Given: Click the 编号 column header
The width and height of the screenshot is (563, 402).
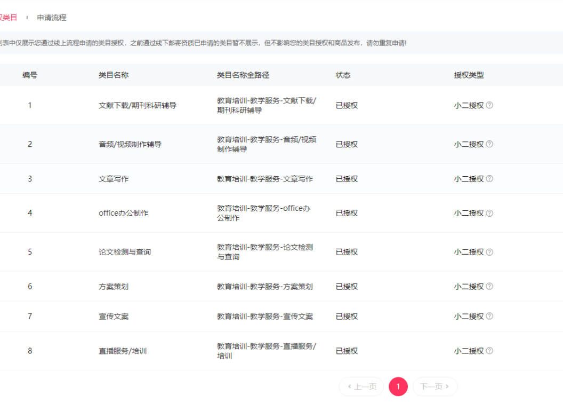Looking at the screenshot, I should pos(29,75).
